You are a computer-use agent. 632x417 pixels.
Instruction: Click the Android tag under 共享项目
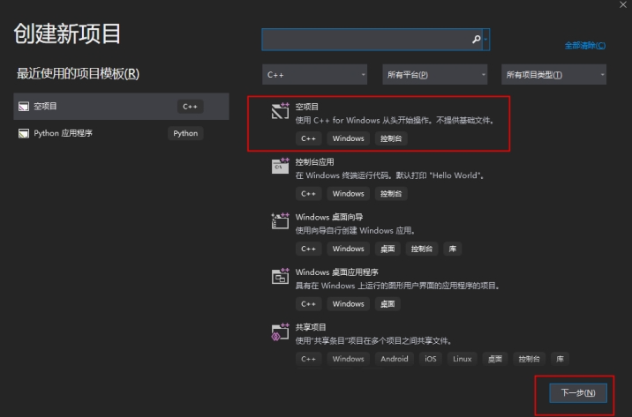click(x=395, y=359)
